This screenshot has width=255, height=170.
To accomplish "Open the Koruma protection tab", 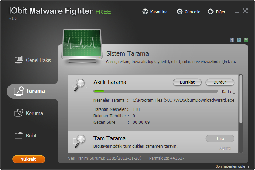I will click(x=29, y=113).
